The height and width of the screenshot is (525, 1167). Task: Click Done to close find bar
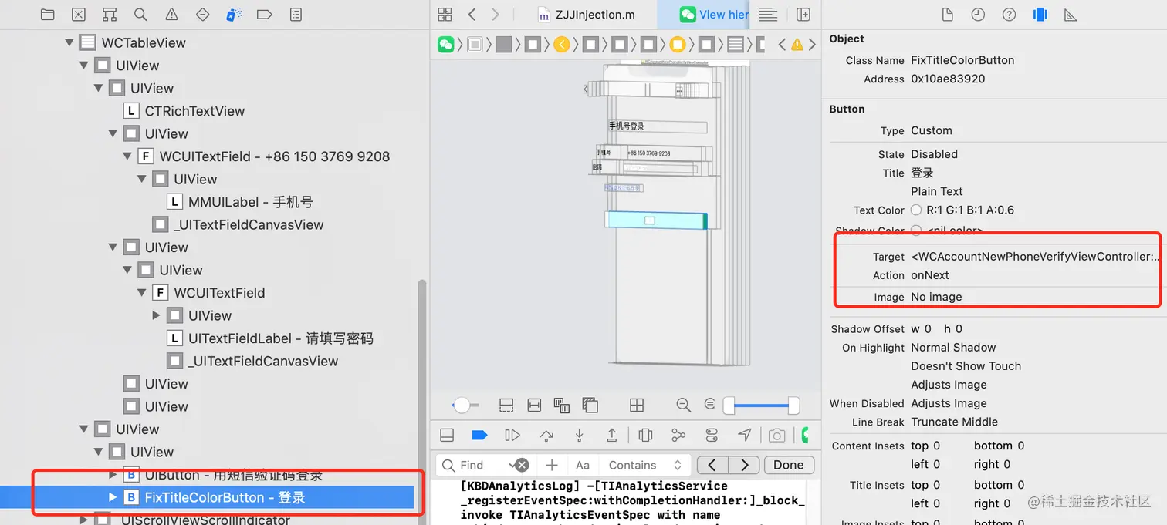point(789,465)
